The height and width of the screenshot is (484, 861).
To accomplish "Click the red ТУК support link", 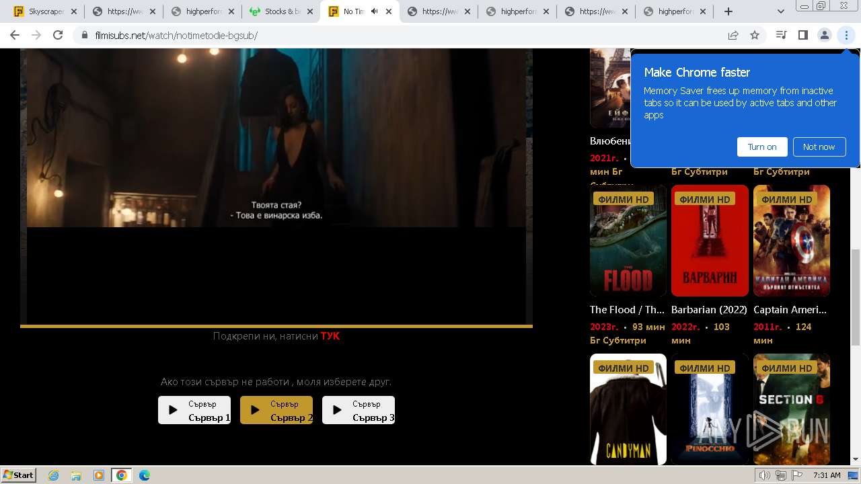I will (330, 335).
